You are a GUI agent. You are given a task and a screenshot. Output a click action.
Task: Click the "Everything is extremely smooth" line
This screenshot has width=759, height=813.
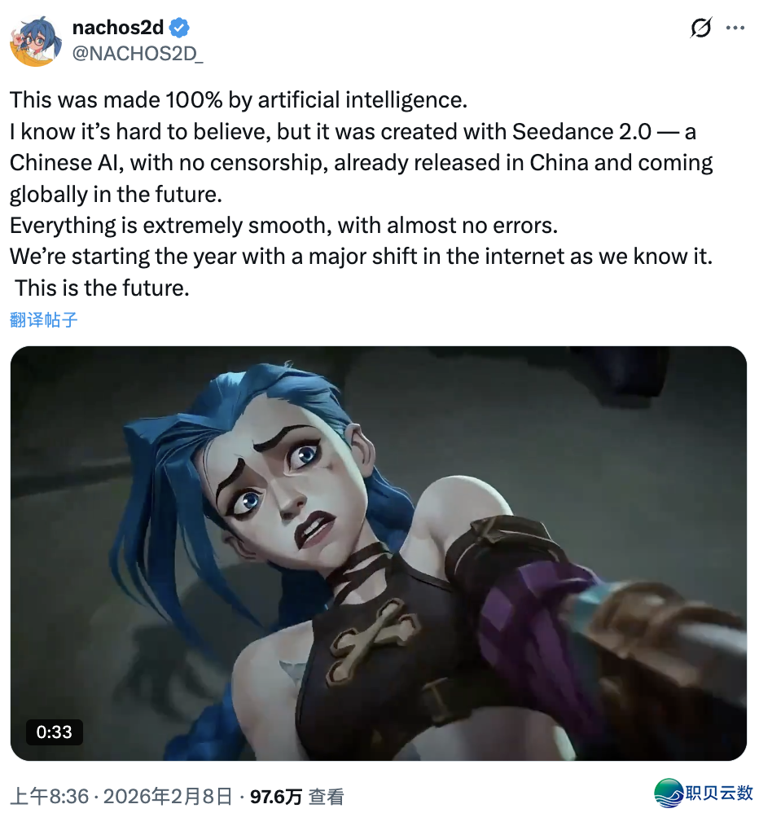[283, 226]
